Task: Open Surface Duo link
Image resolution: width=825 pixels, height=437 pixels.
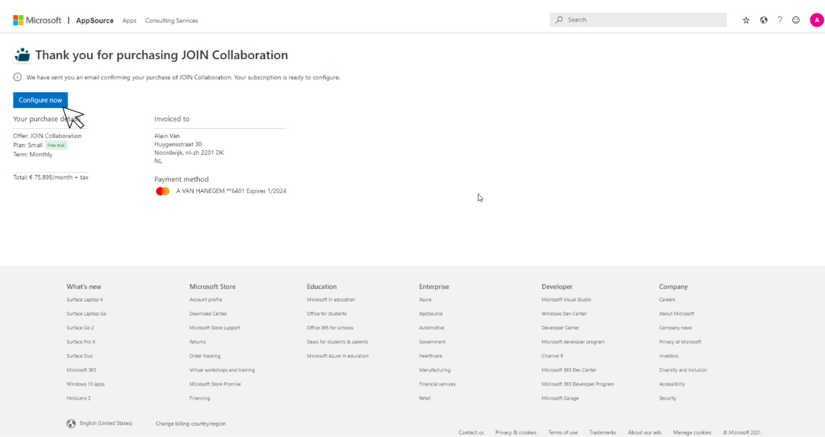Action: (x=80, y=356)
